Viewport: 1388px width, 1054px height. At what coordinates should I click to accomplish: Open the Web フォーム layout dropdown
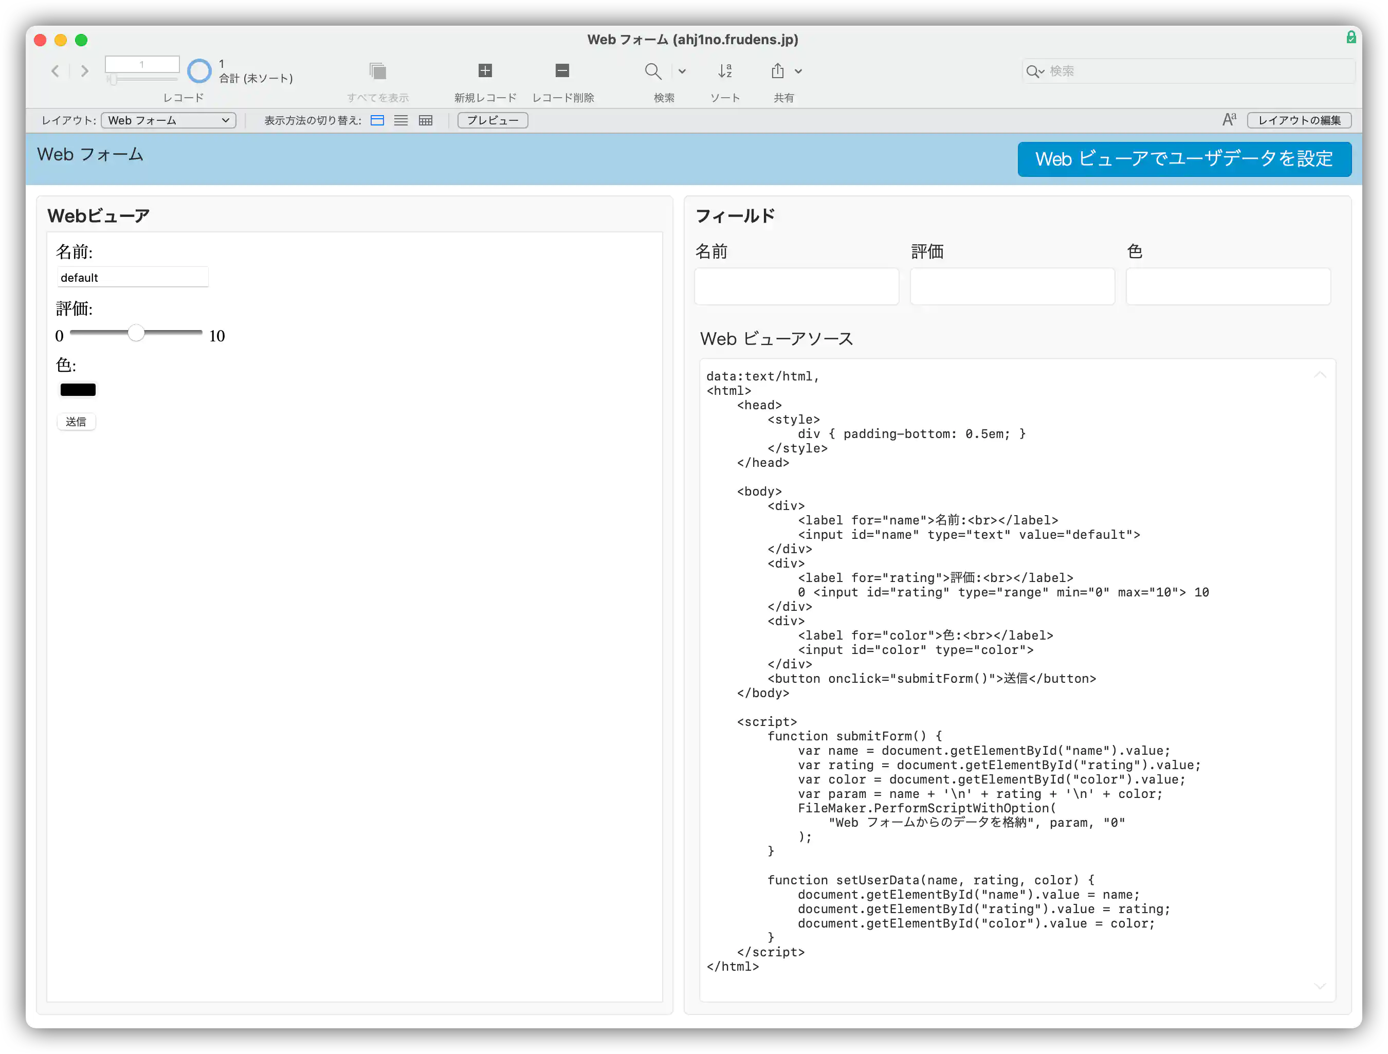tap(168, 120)
